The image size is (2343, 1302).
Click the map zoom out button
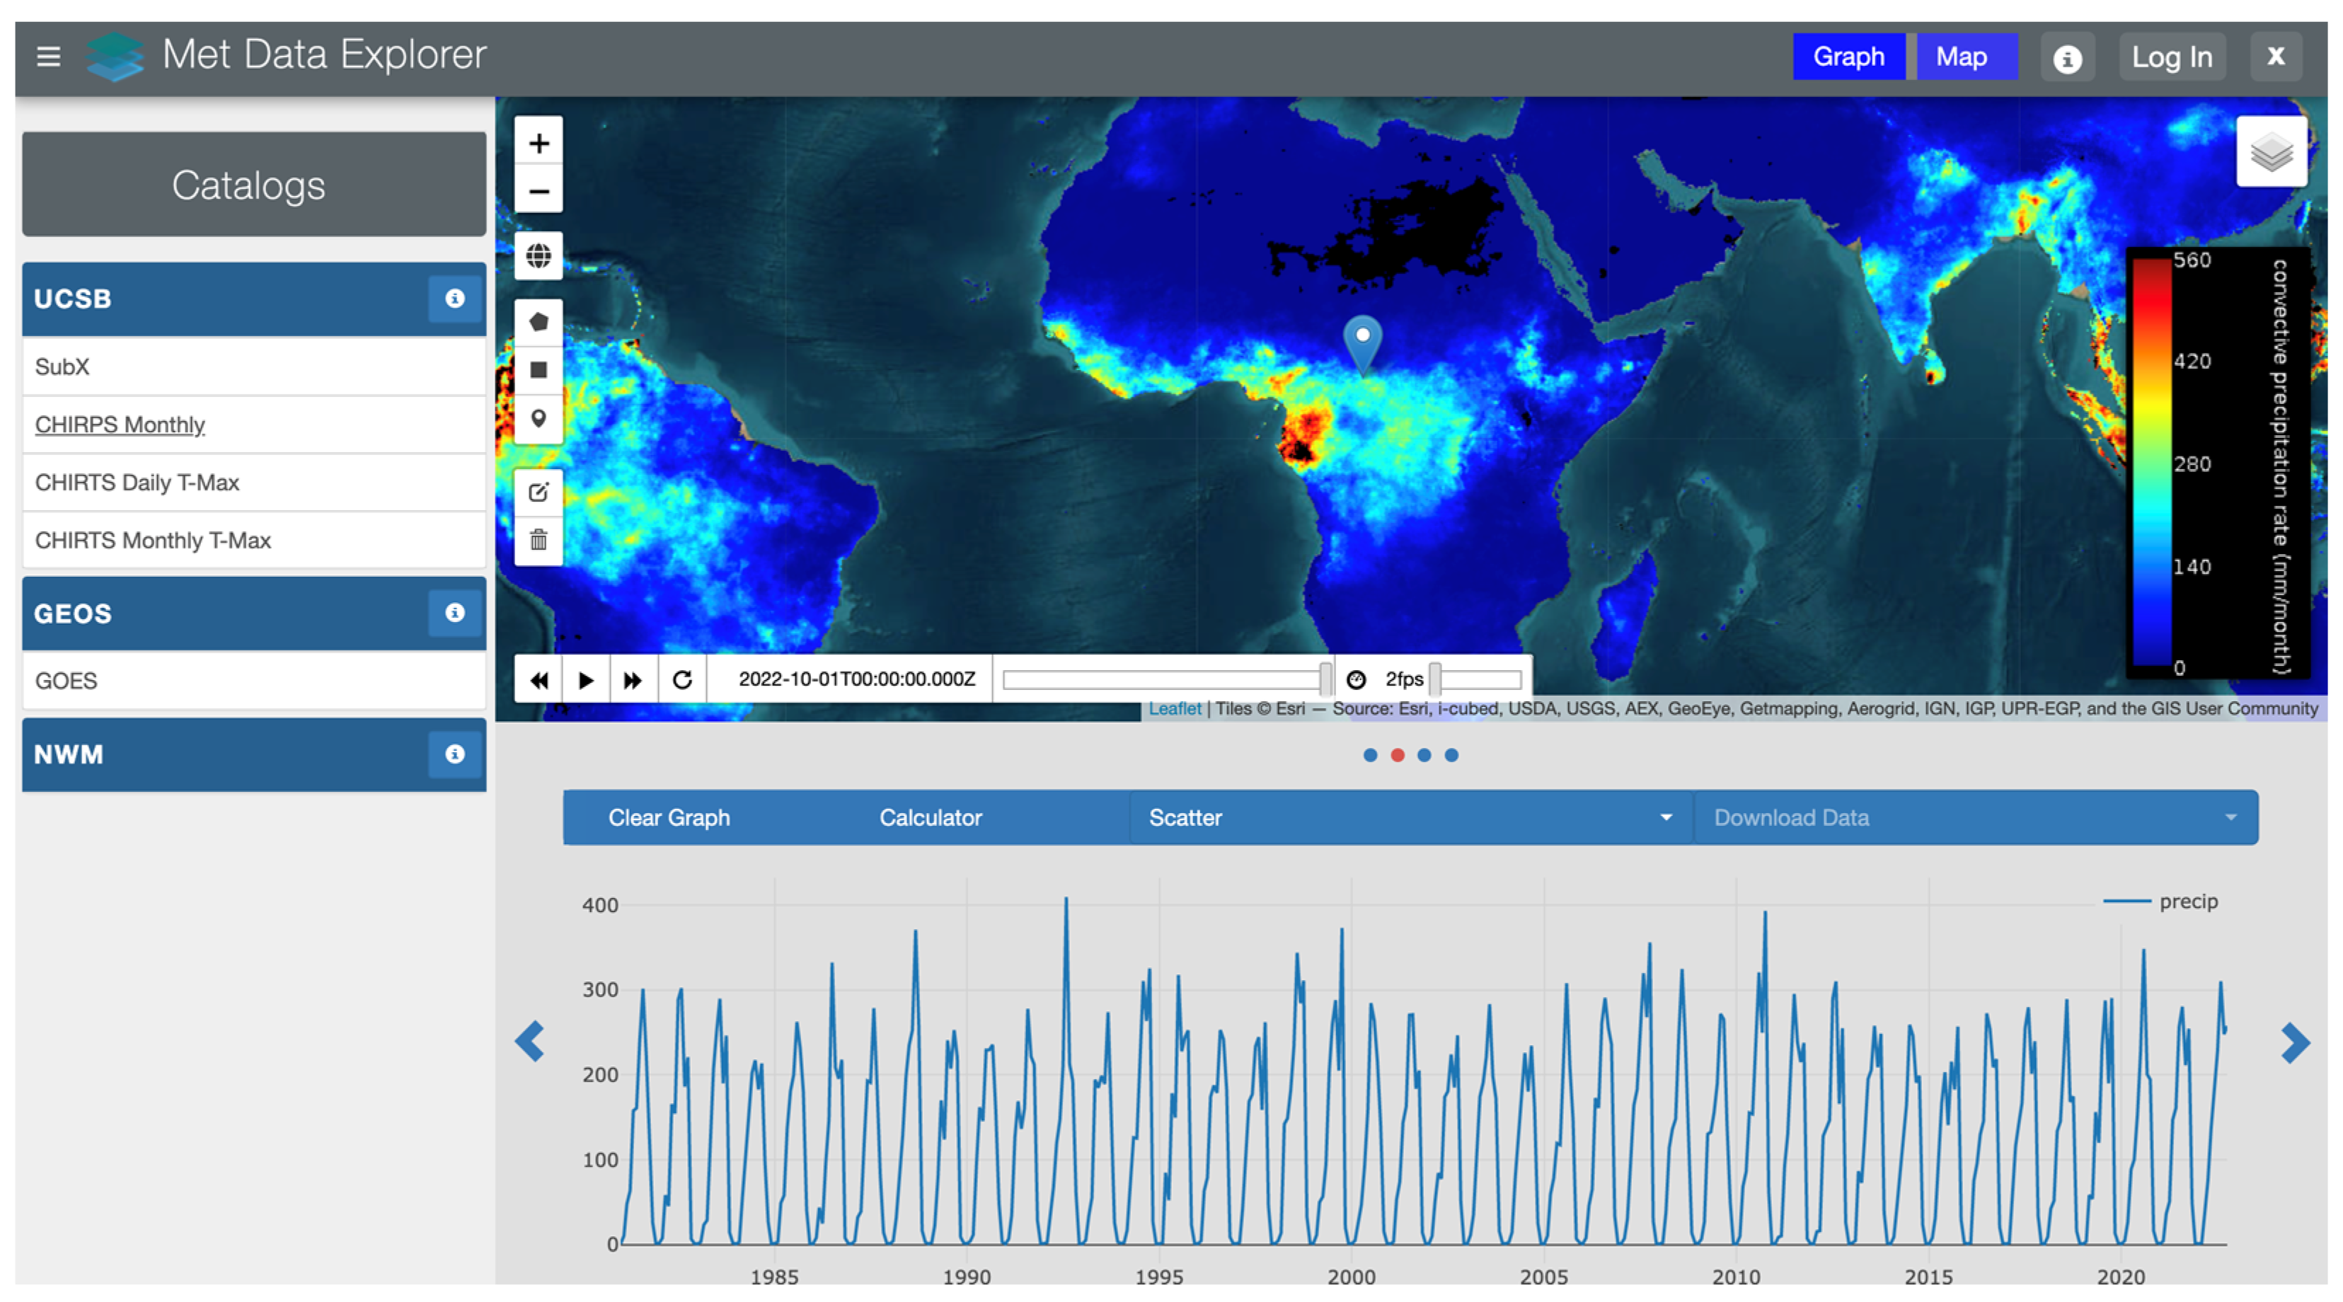(x=539, y=191)
